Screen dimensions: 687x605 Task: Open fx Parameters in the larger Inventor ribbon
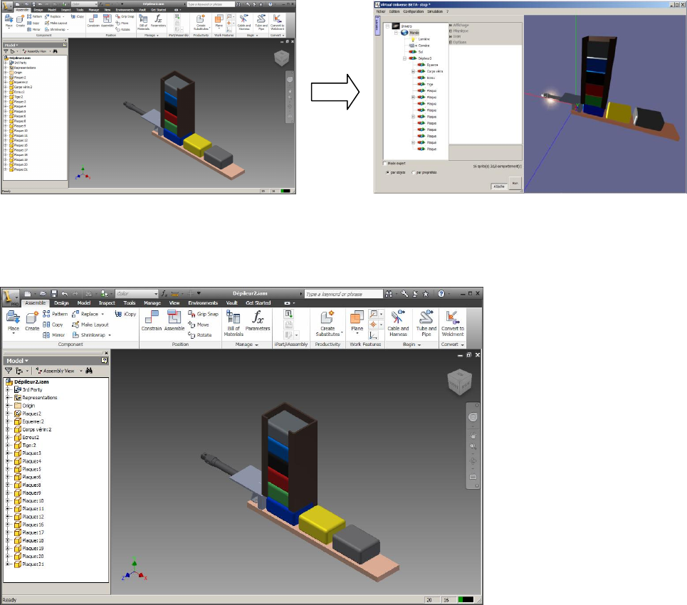[258, 321]
